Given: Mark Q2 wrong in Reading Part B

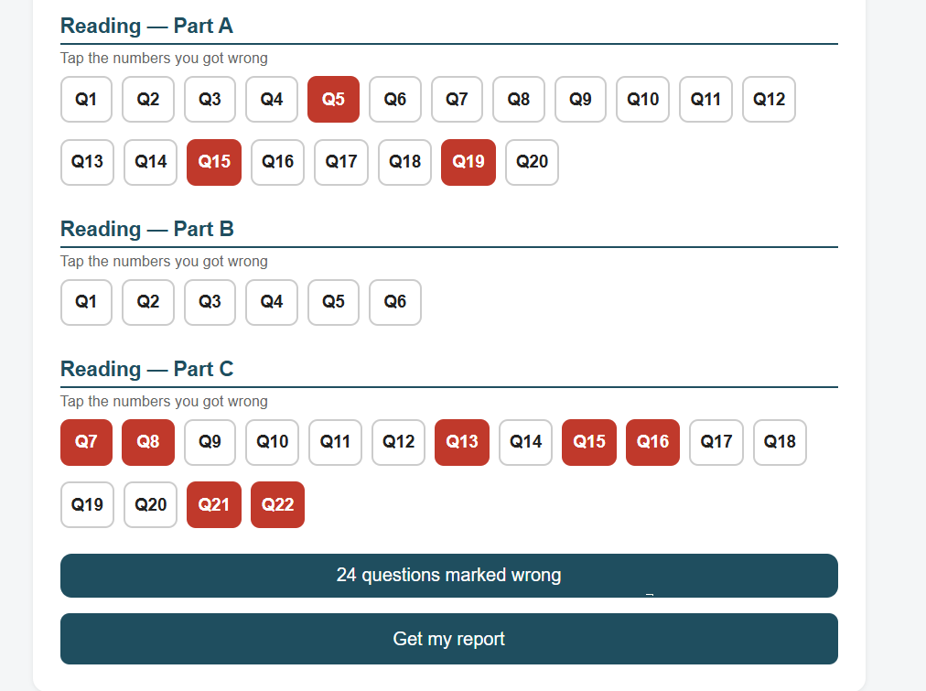Looking at the screenshot, I should pos(148,302).
